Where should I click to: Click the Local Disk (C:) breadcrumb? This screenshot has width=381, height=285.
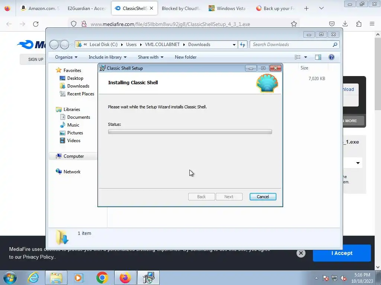pyautogui.click(x=103, y=45)
